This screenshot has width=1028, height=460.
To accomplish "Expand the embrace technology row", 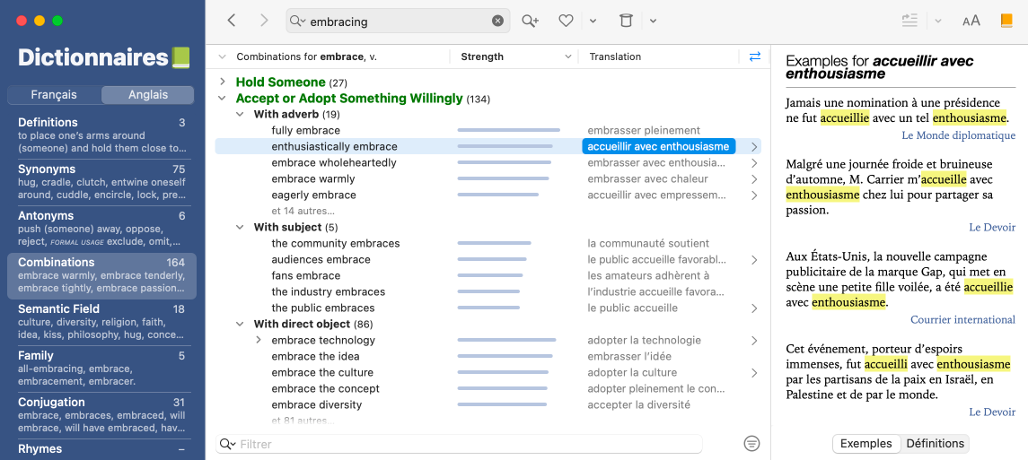I will [x=259, y=341].
